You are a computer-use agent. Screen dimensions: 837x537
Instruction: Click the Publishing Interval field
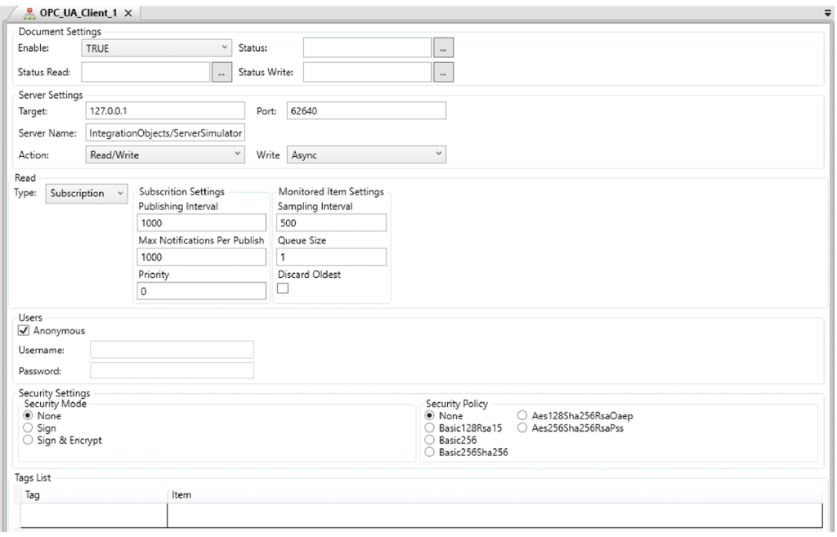pos(202,222)
